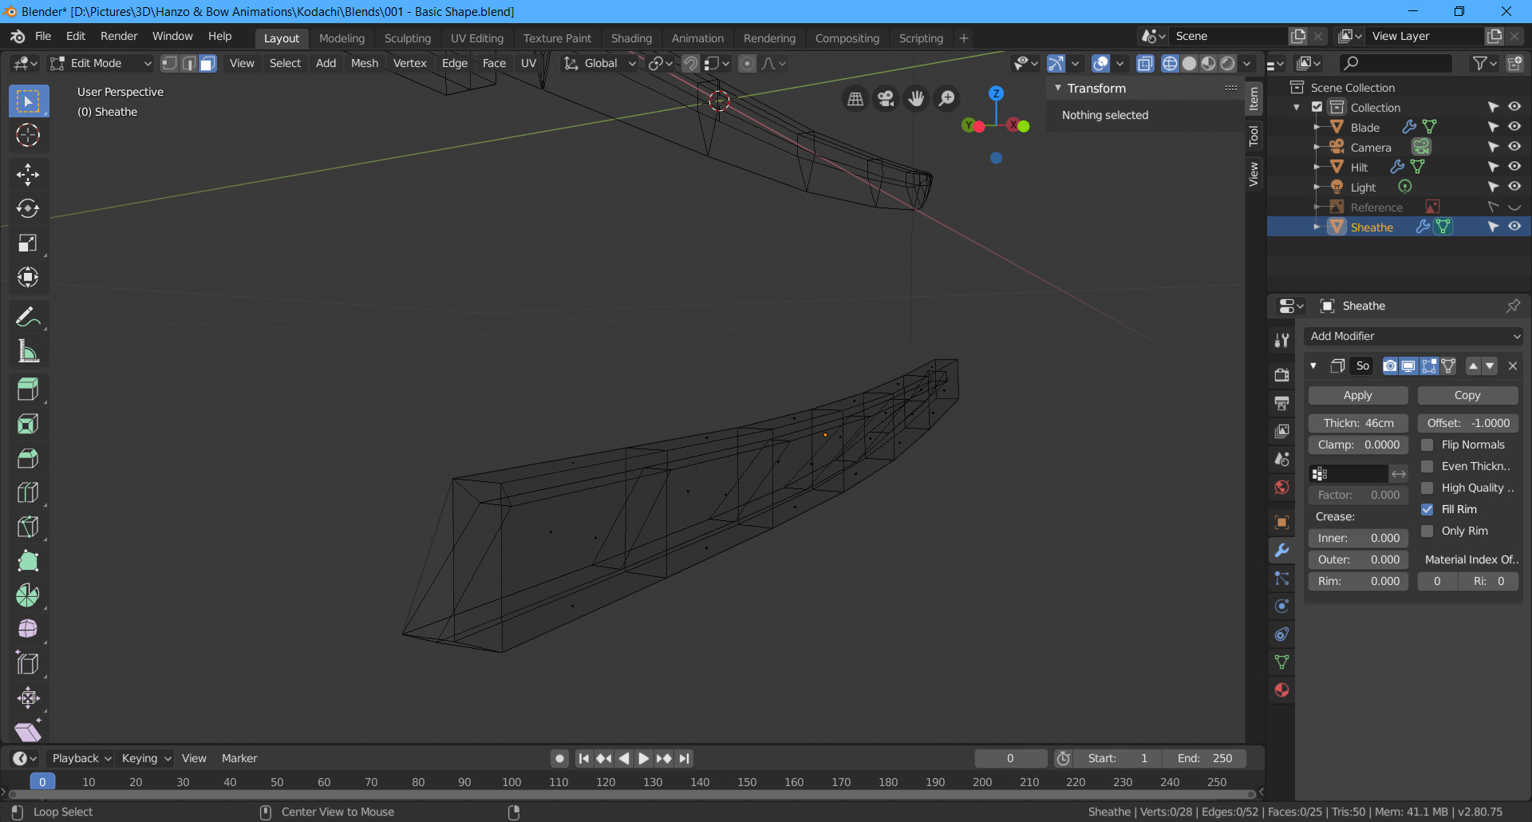The image size is (1532, 822).
Task: Adjust the Thickness value slider
Action: 1358,423
